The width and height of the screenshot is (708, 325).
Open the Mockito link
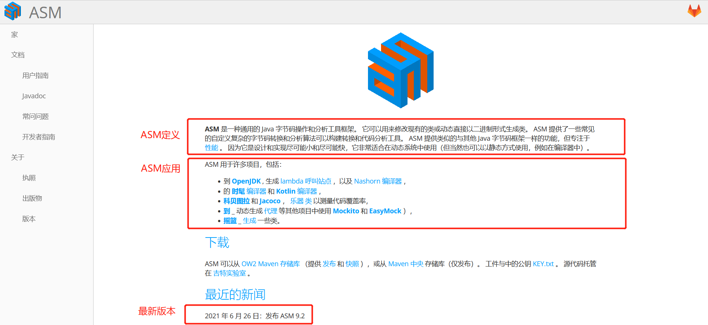[346, 211]
